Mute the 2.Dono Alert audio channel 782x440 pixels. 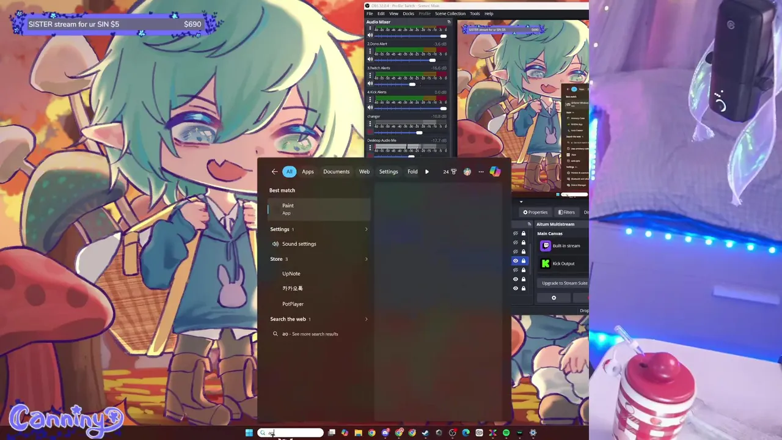point(370,59)
